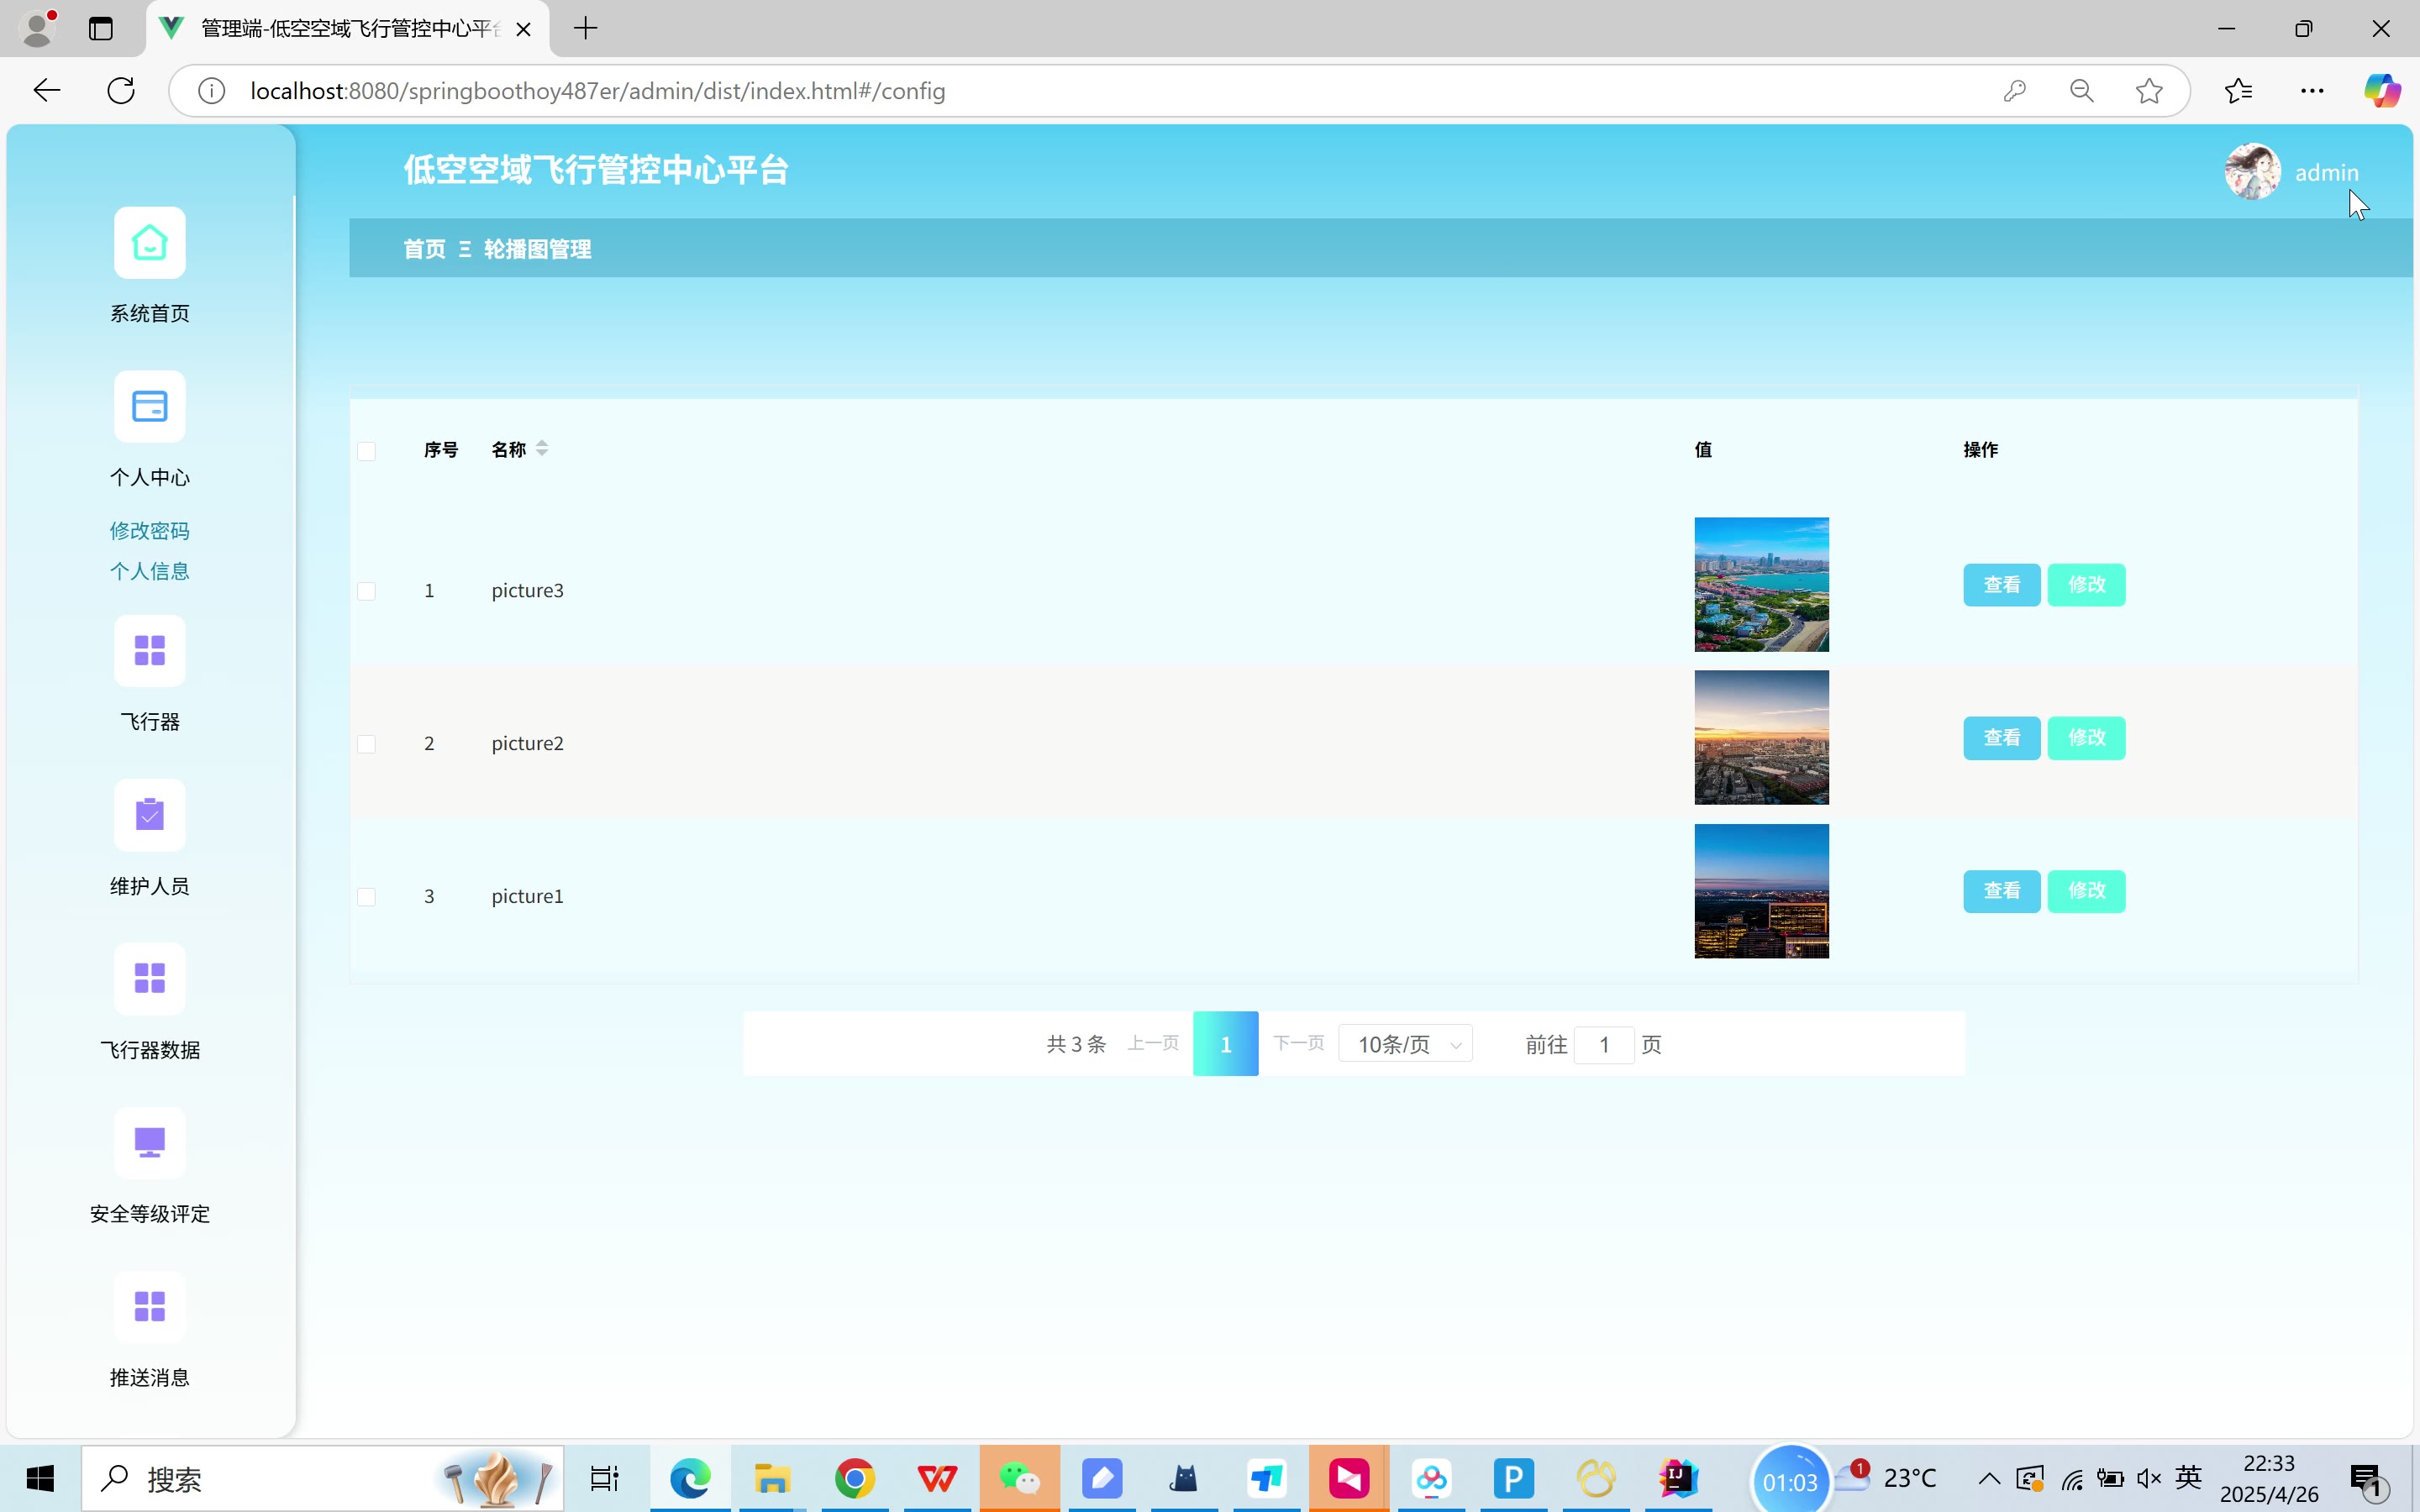2420x1512 pixels.
Task: Sort by the 名称 column arrows
Action: (x=542, y=449)
